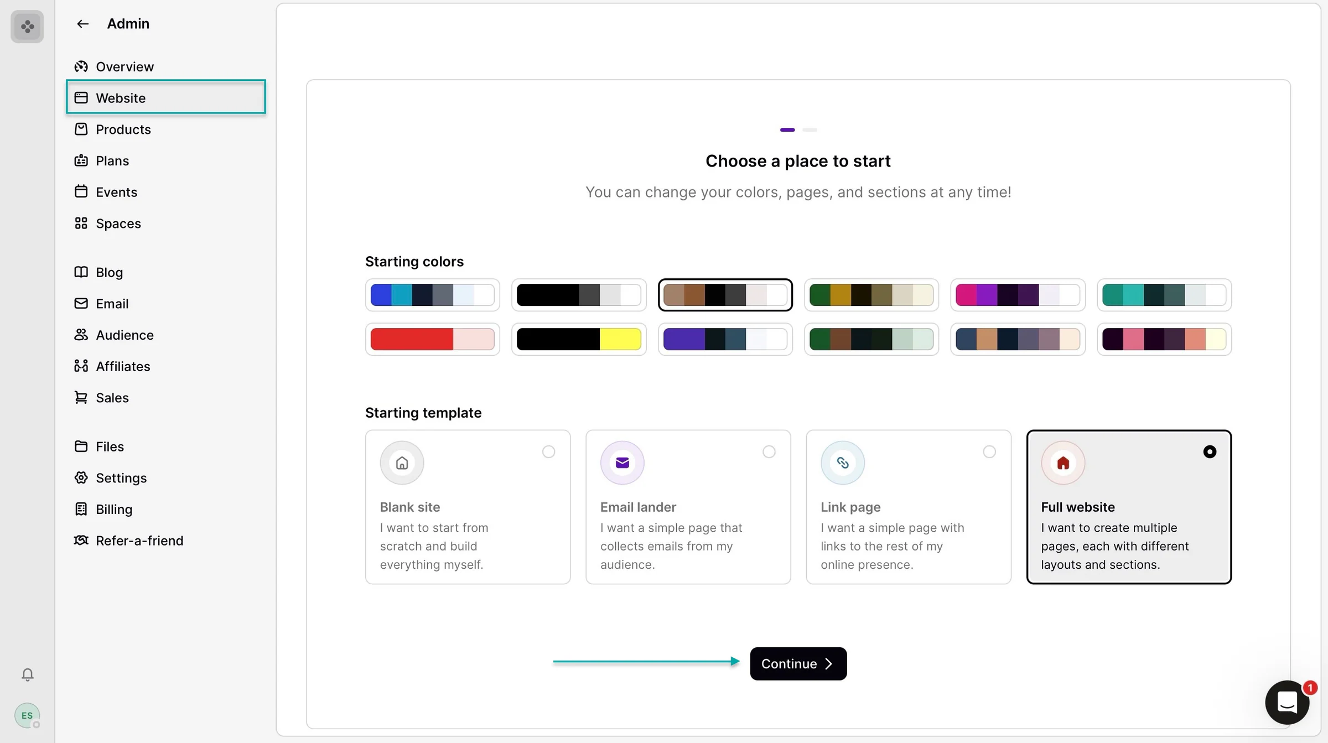Click the Affiliates icon in the sidebar
The width and height of the screenshot is (1328, 743).
coord(81,366)
